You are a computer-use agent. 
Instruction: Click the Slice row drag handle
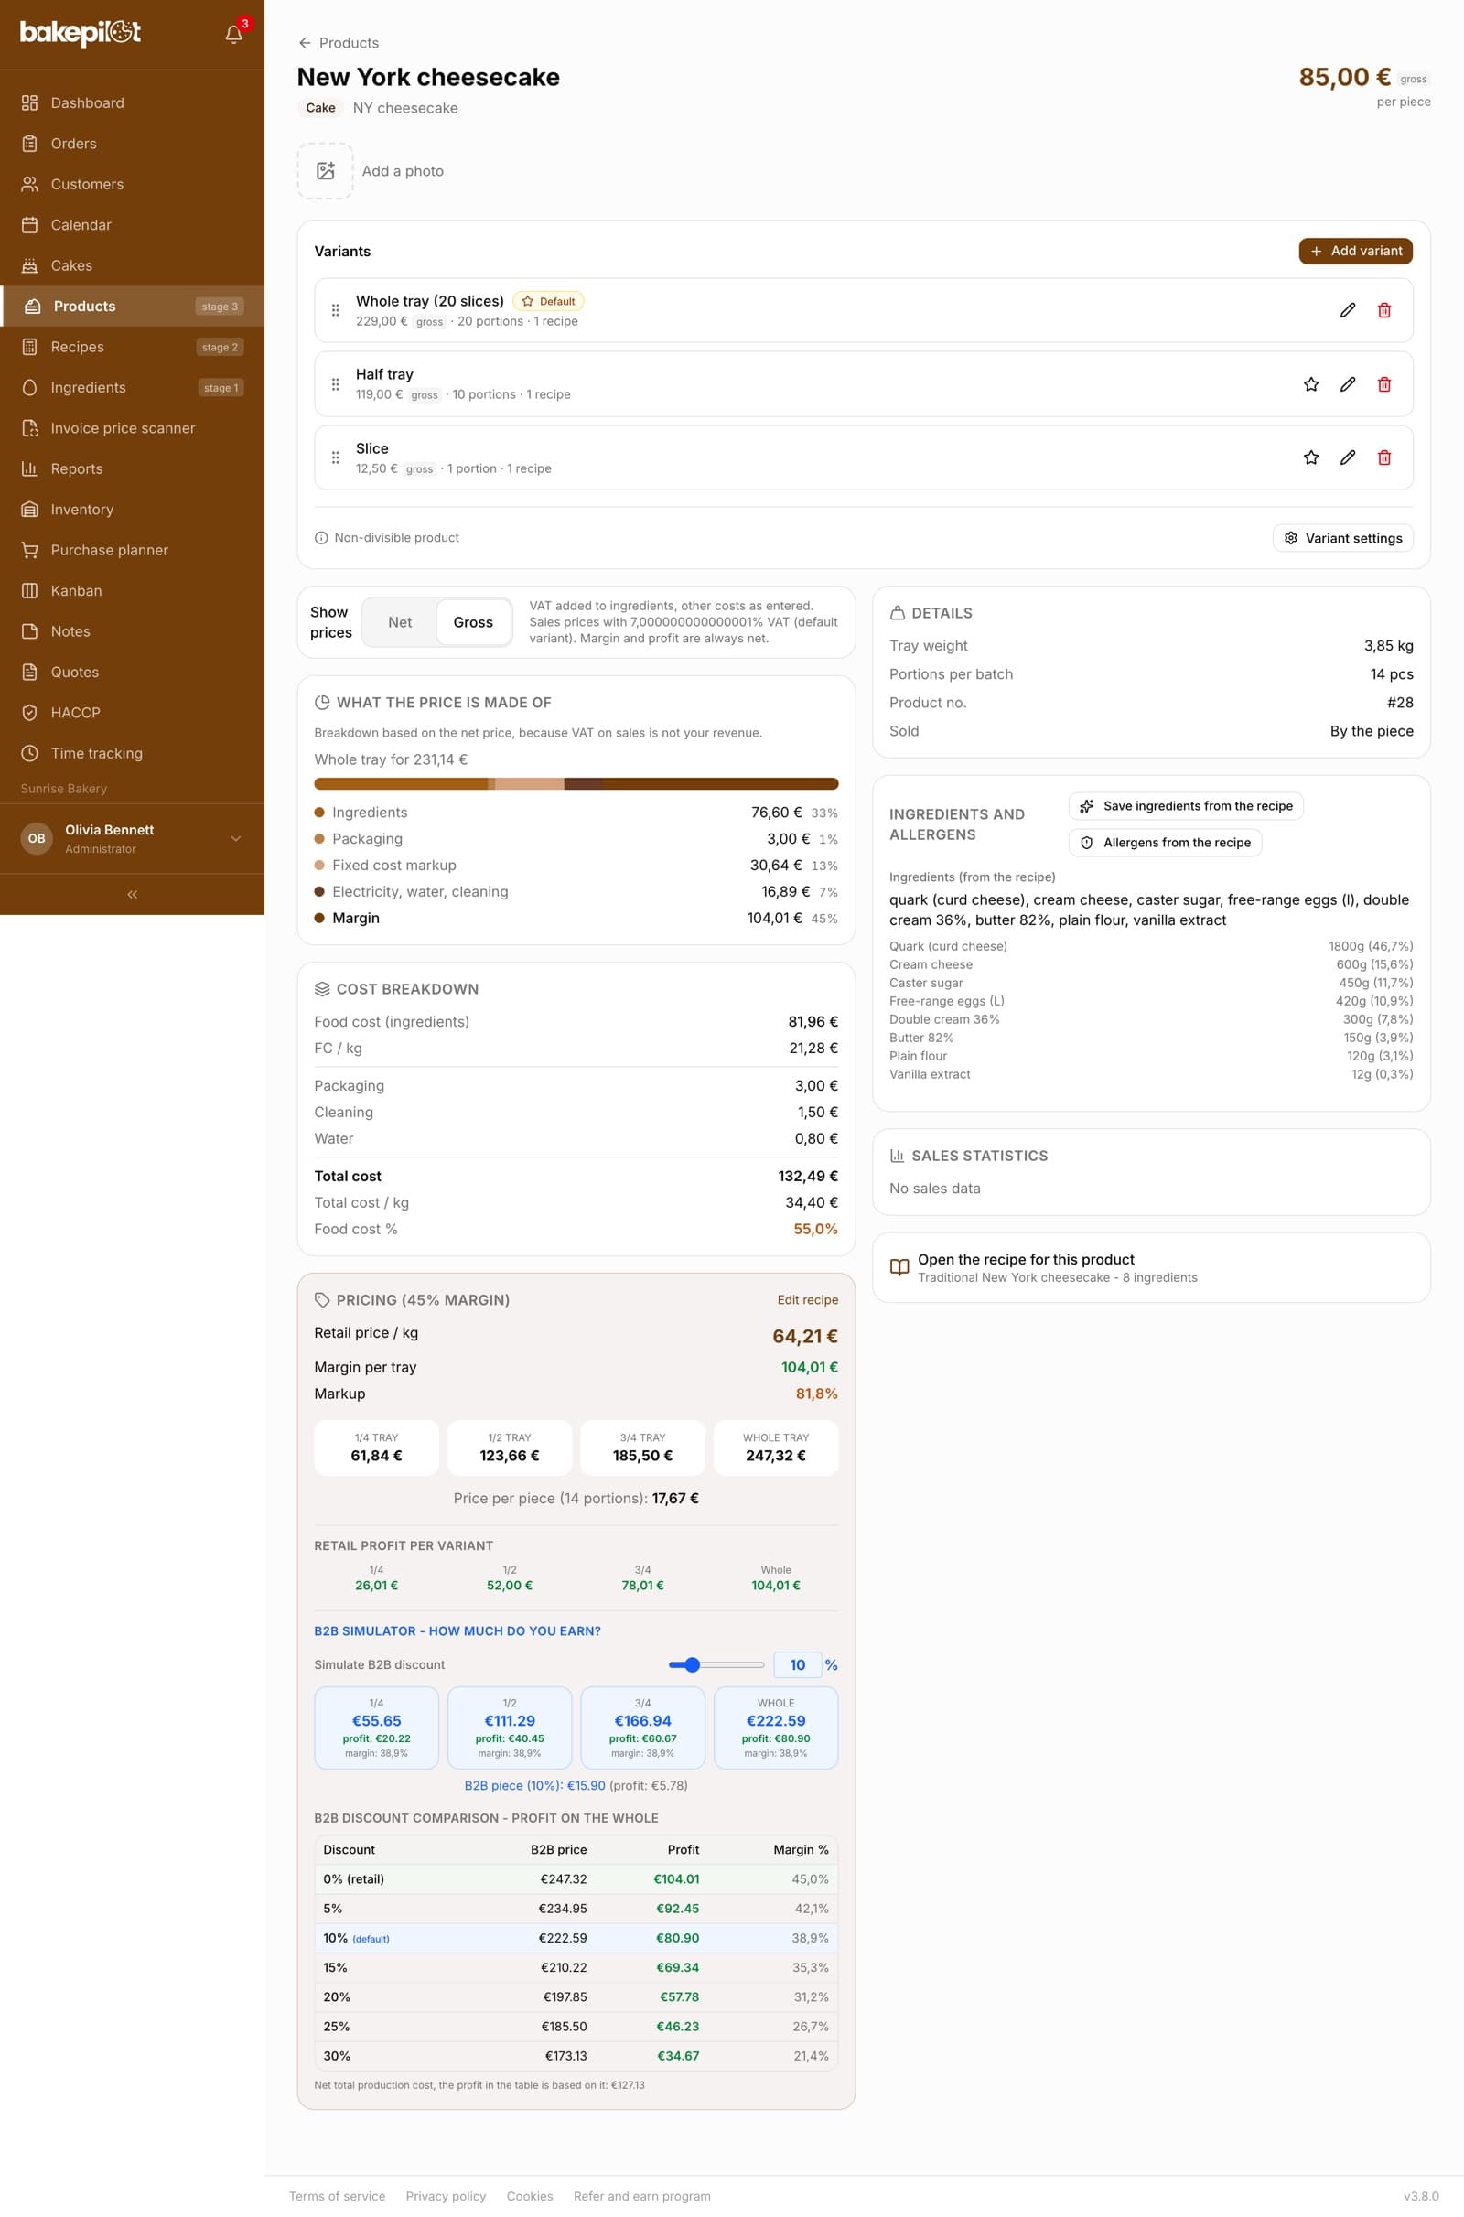pyautogui.click(x=335, y=457)
